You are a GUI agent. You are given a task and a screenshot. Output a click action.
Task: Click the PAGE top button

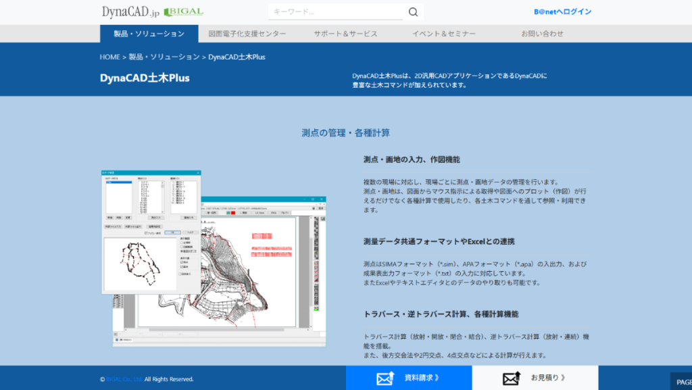[x=681, y=382]
